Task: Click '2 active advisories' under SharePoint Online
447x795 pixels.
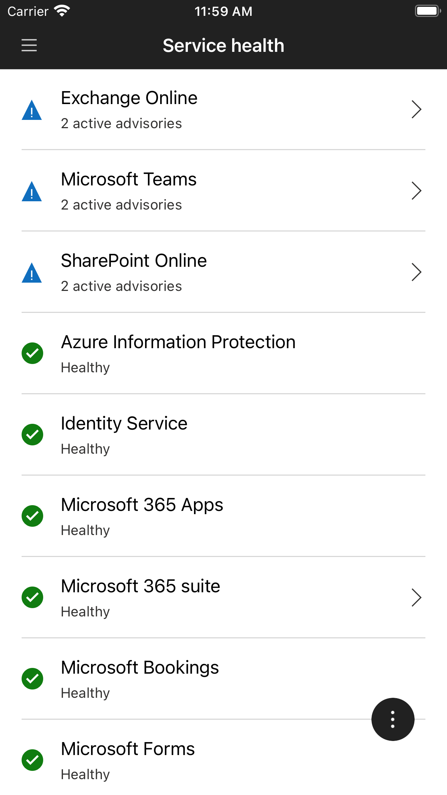Action: tap(121, 286)
